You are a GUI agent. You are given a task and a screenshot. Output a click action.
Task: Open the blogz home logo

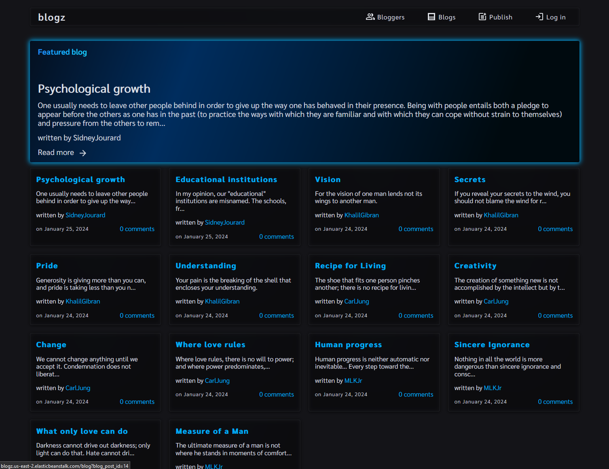51,17
